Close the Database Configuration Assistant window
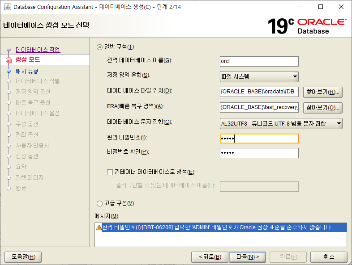Image resolution: width=352 pixels, height=265 pixels. coord(341,7)
